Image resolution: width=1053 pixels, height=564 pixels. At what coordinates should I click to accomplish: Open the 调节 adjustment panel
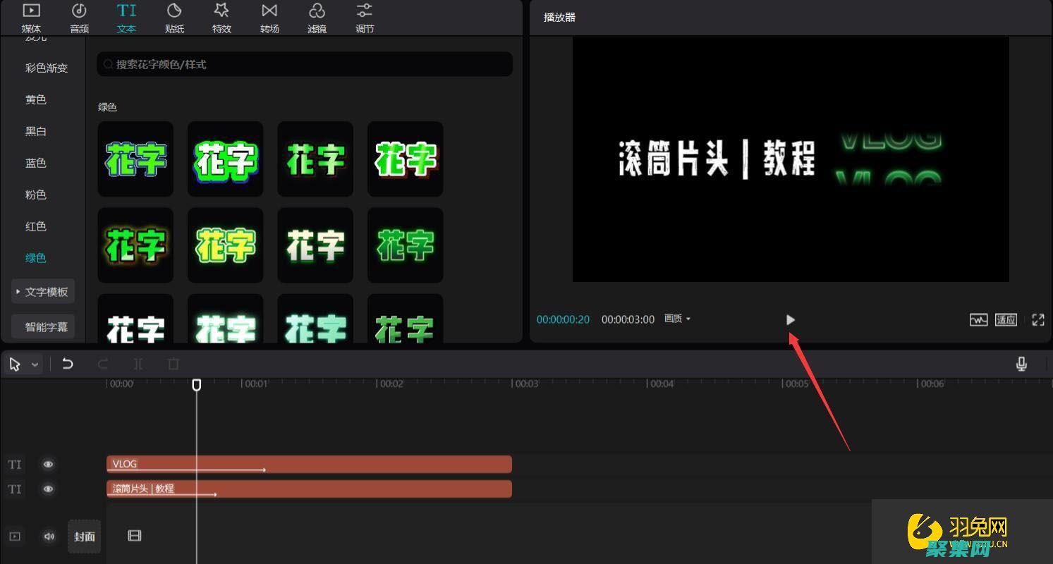365,17
